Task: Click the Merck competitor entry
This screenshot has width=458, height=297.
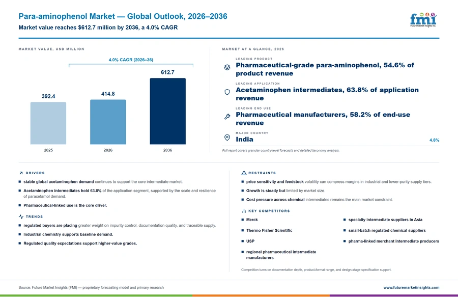Action: tap(252, 220)
